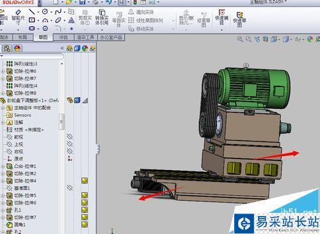Click the Offset Entities (等距实体) tool
320x234 pixels.
pos(118,20)
